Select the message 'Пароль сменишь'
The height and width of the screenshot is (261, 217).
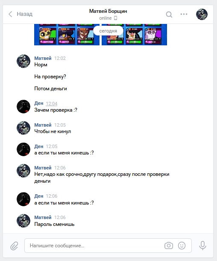[x=54, y=224]
